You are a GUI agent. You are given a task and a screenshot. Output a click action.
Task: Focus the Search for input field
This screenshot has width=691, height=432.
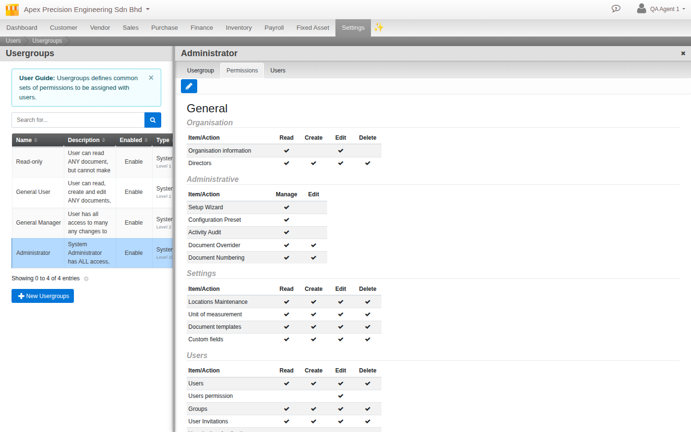(x=78, y=120)
